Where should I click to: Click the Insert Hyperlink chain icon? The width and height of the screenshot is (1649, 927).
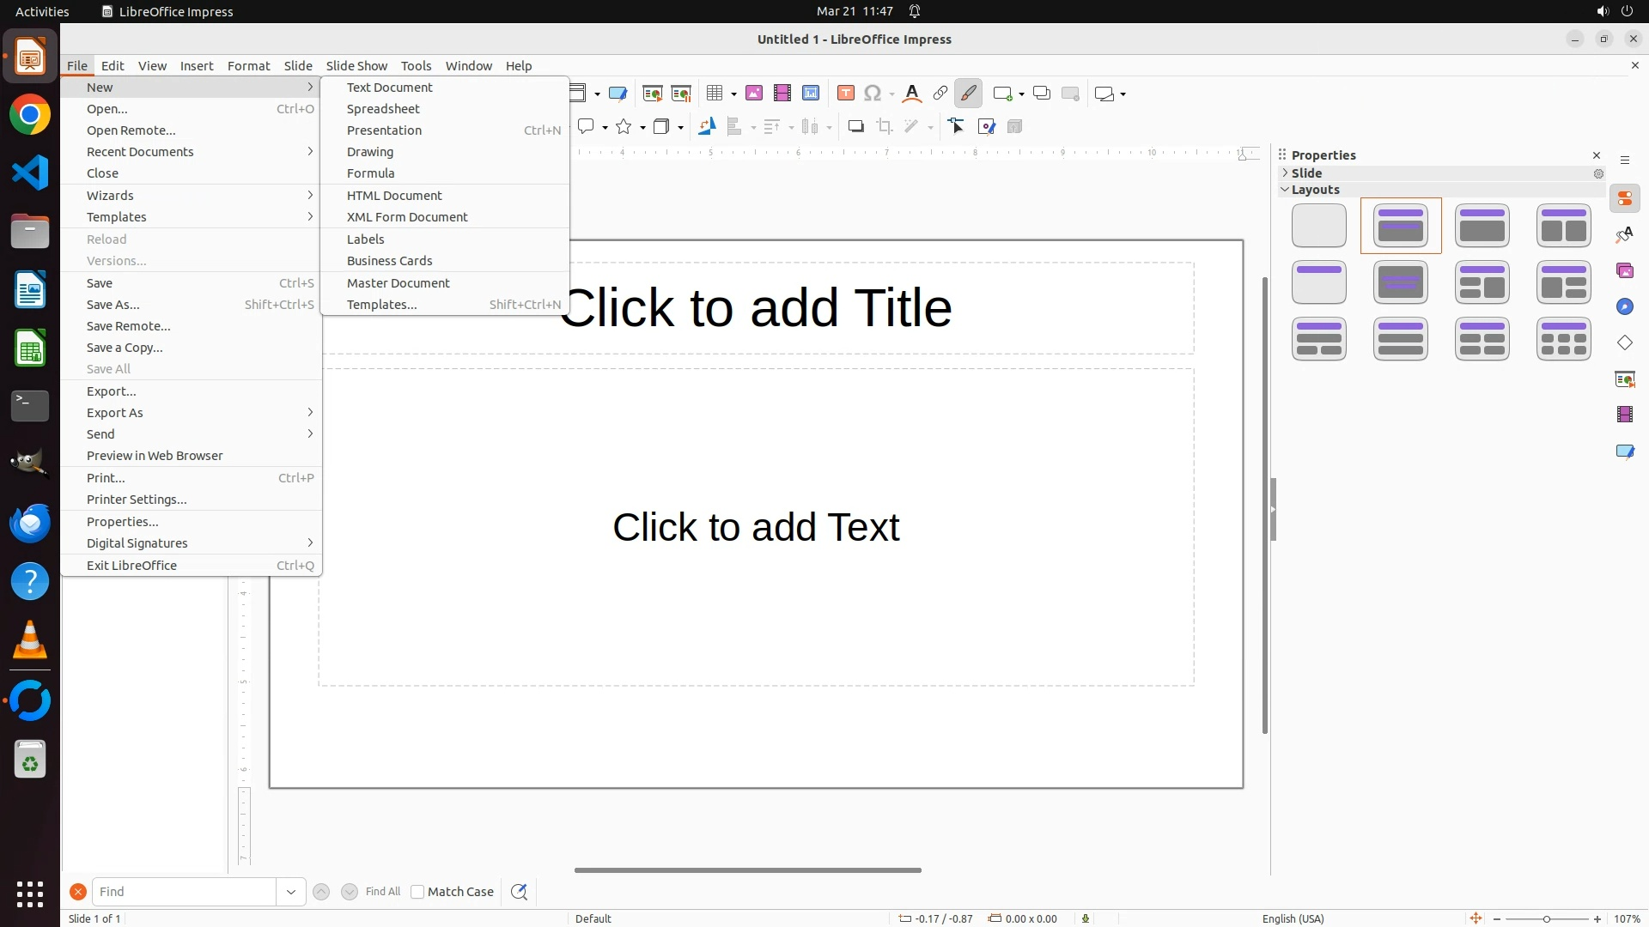click(x=940, y=94)
